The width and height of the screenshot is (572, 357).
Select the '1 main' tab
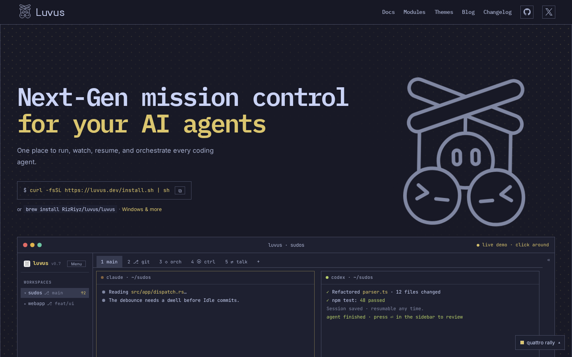109,262
